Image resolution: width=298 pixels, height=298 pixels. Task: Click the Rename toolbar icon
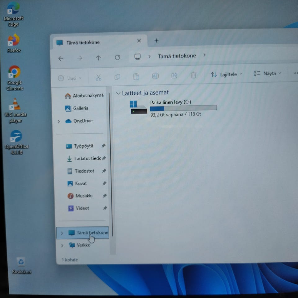(155, 76)
